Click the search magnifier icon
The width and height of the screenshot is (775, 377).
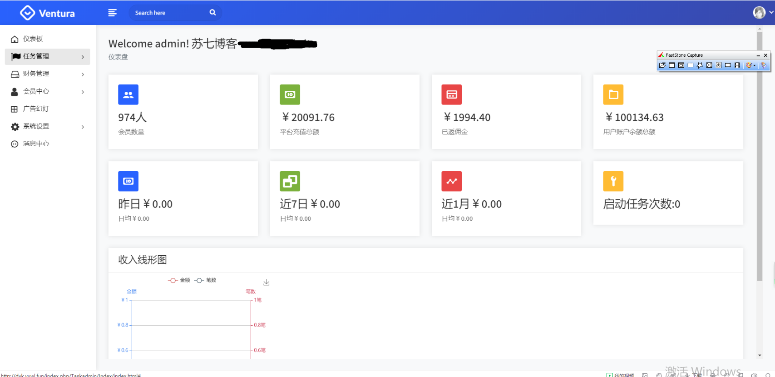pos(212,13)
